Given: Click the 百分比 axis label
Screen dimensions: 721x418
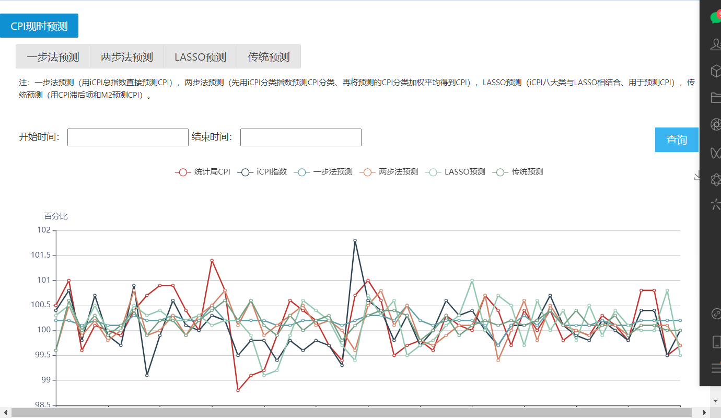Looking at the screenshot, I should (x=56, y=216).
